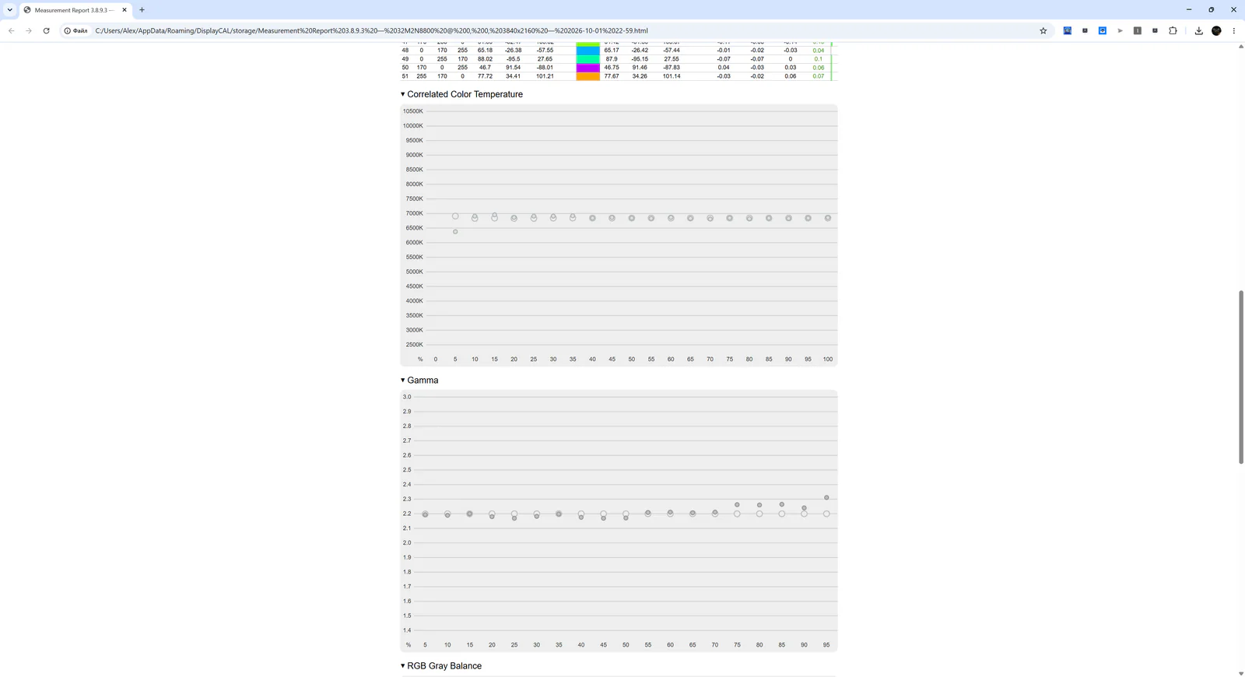View site information for the Файл page
1245x677 pixels.
pyautogui.click(x=76, y=31)
